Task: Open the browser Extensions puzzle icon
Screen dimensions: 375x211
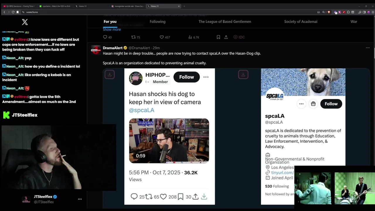Action: [x=348, y=12]
